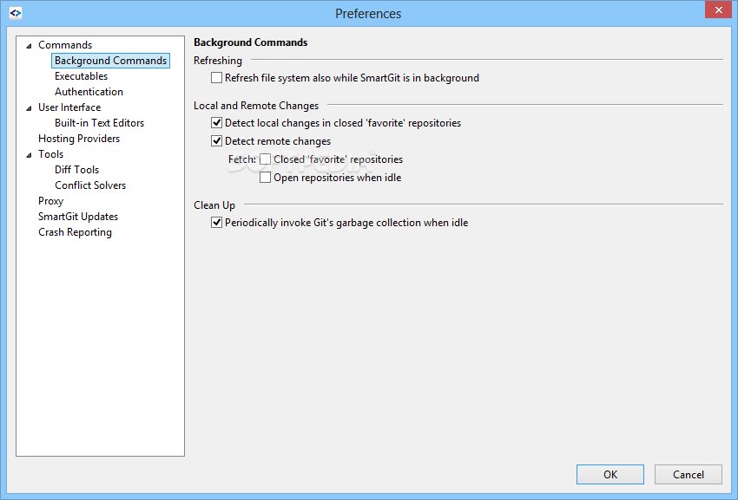Open Crash Reporting settings

[76, 231]
